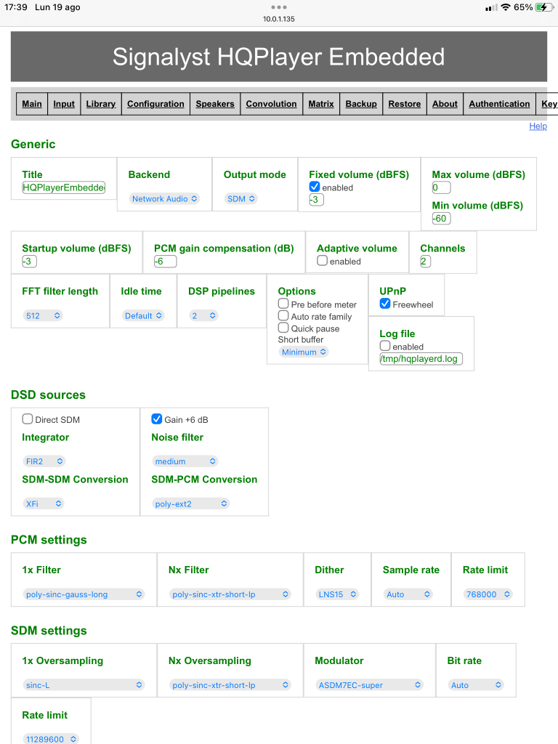Viewport: 558px width, 744px height.
Task: Open the Short buffer Minimum dropdown
Action: (x=304, y=352)
